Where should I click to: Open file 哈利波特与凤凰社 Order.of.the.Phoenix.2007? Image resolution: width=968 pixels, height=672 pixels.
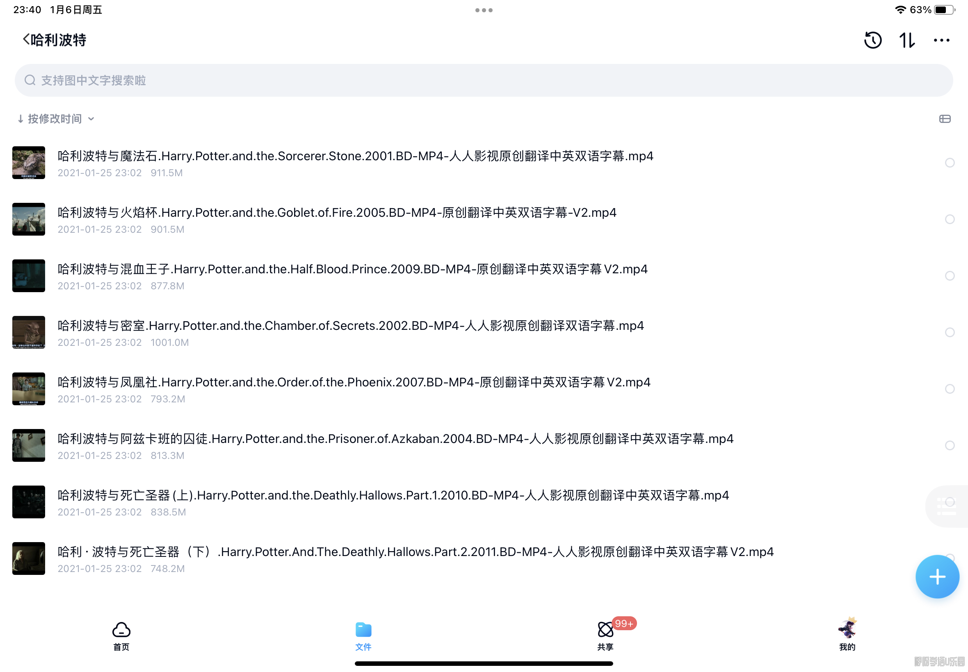[x=354, y=382]
